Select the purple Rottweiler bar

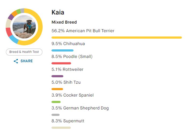click(x=57, y=76)
